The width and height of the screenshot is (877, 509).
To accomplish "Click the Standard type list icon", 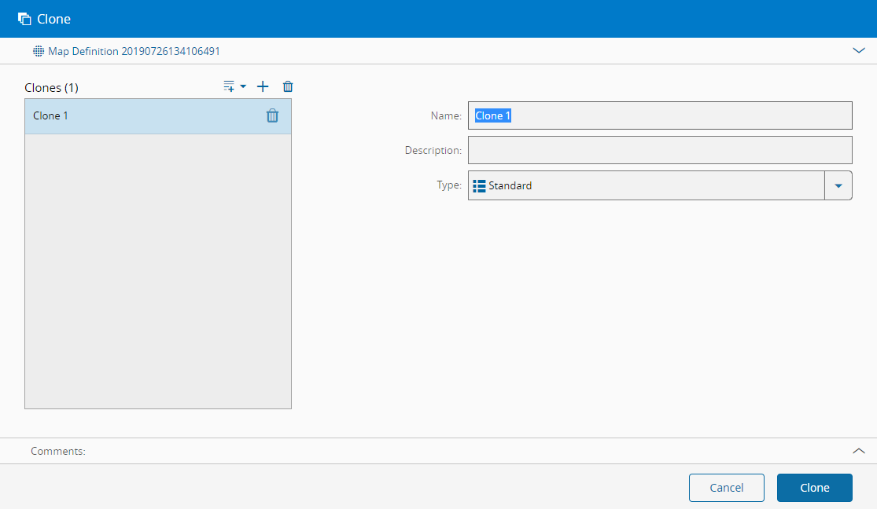I will (479, 186).
